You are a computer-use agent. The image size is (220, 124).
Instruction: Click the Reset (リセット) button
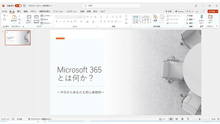(x=45, y=19)
